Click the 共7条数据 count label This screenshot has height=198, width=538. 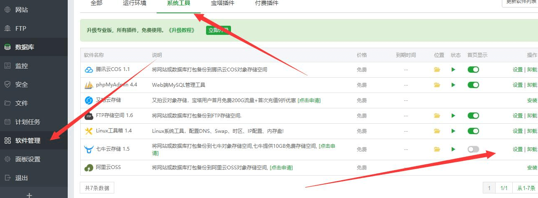click(x=97, y=188)
